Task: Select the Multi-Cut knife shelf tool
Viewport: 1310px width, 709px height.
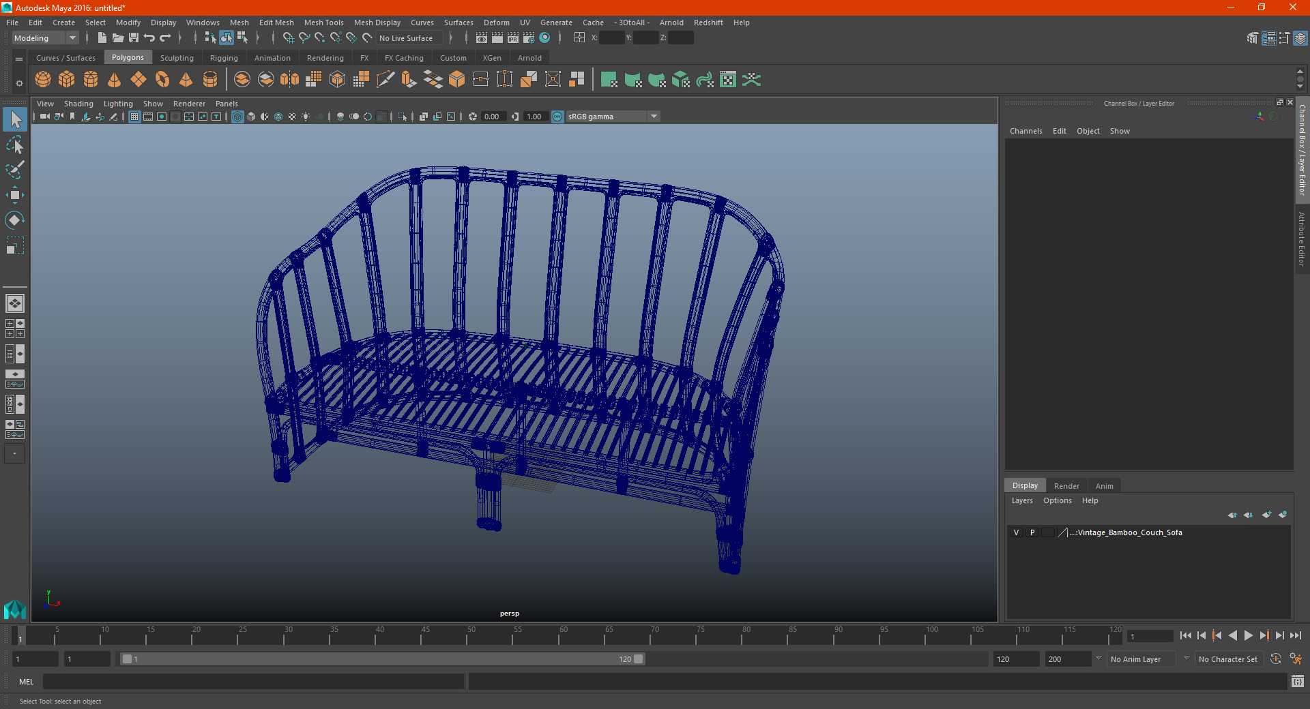Action: coord(385,80)
